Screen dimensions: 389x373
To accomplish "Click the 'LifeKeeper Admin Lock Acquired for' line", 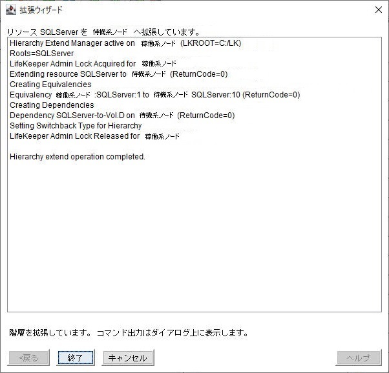I will [x=93, y=64].
